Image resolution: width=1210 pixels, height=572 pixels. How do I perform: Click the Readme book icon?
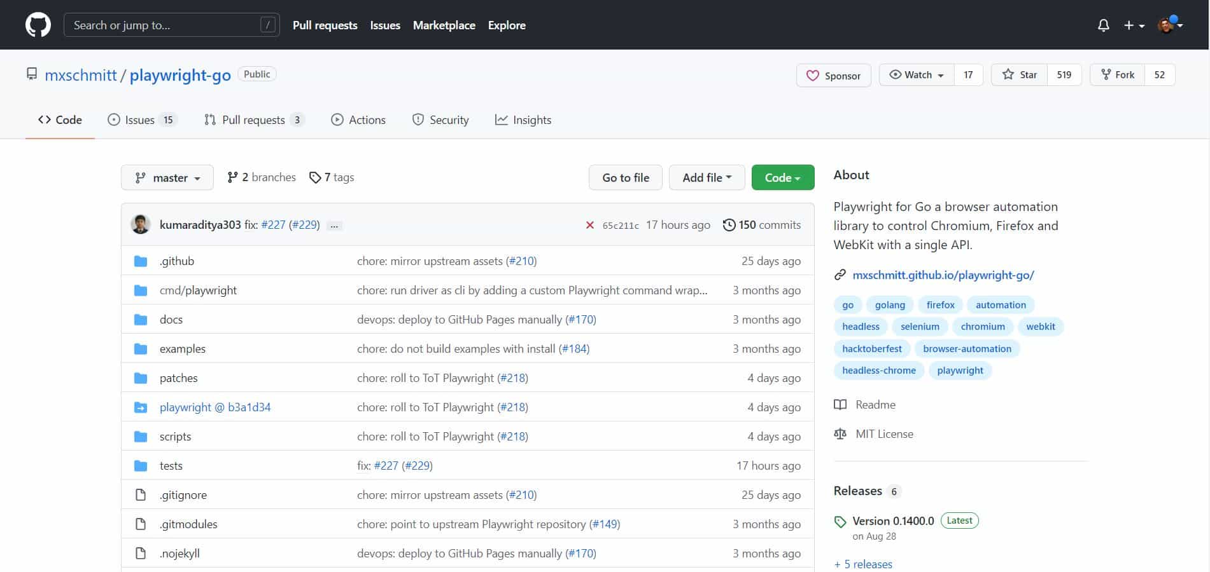coord(840,405)
